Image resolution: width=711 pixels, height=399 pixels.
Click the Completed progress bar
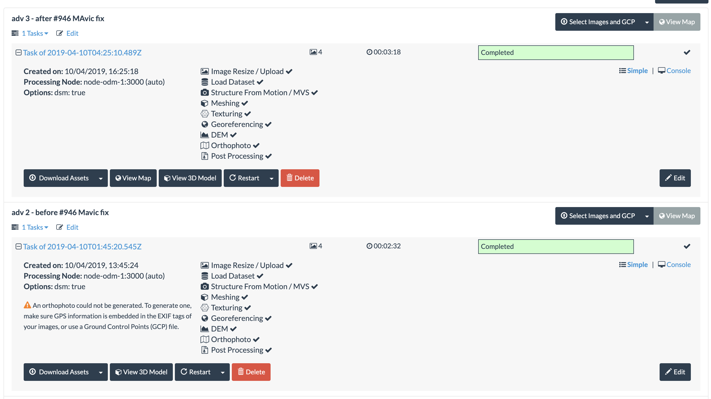pyautogui.click(x=556, y=52)
